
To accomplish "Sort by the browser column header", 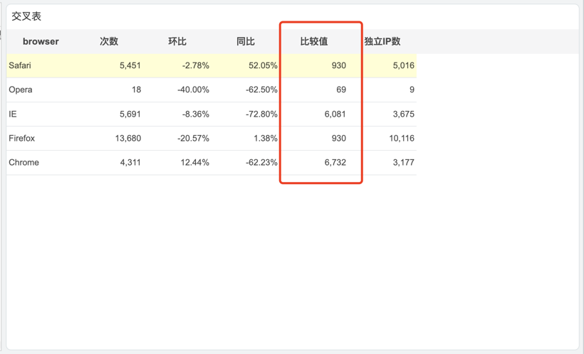I will (41, 41).
